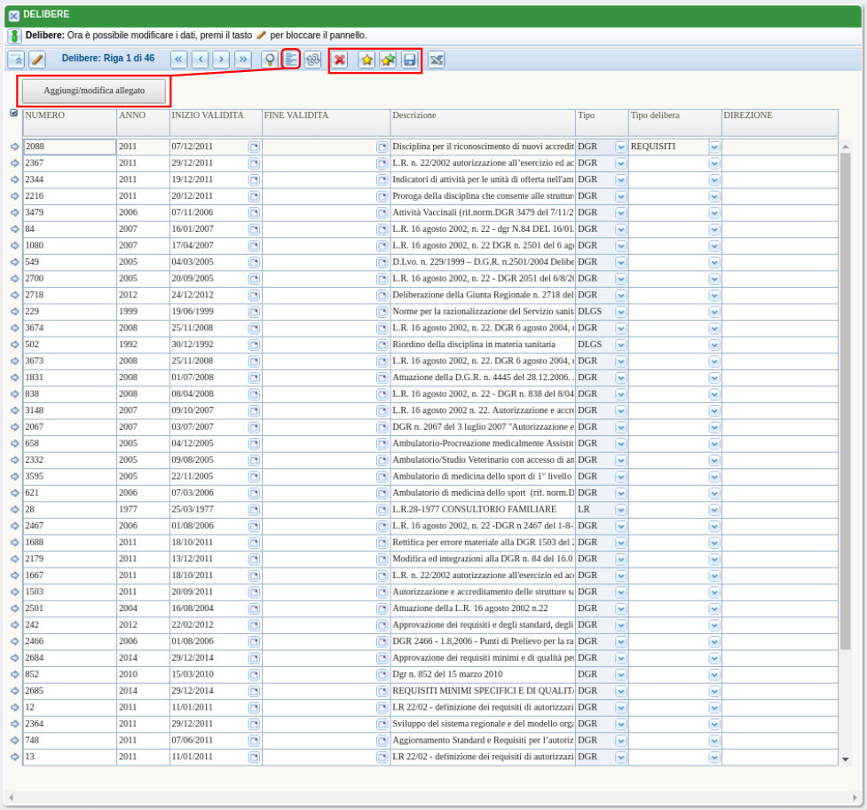Expand Tipo delibera dropdown showing REQUISITI
This screenshot has height=810, width=867.
713,147
